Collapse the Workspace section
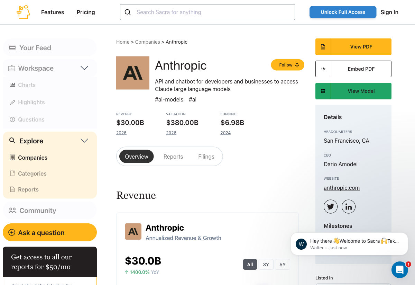 pyautogui.click(x=84, y=68)
